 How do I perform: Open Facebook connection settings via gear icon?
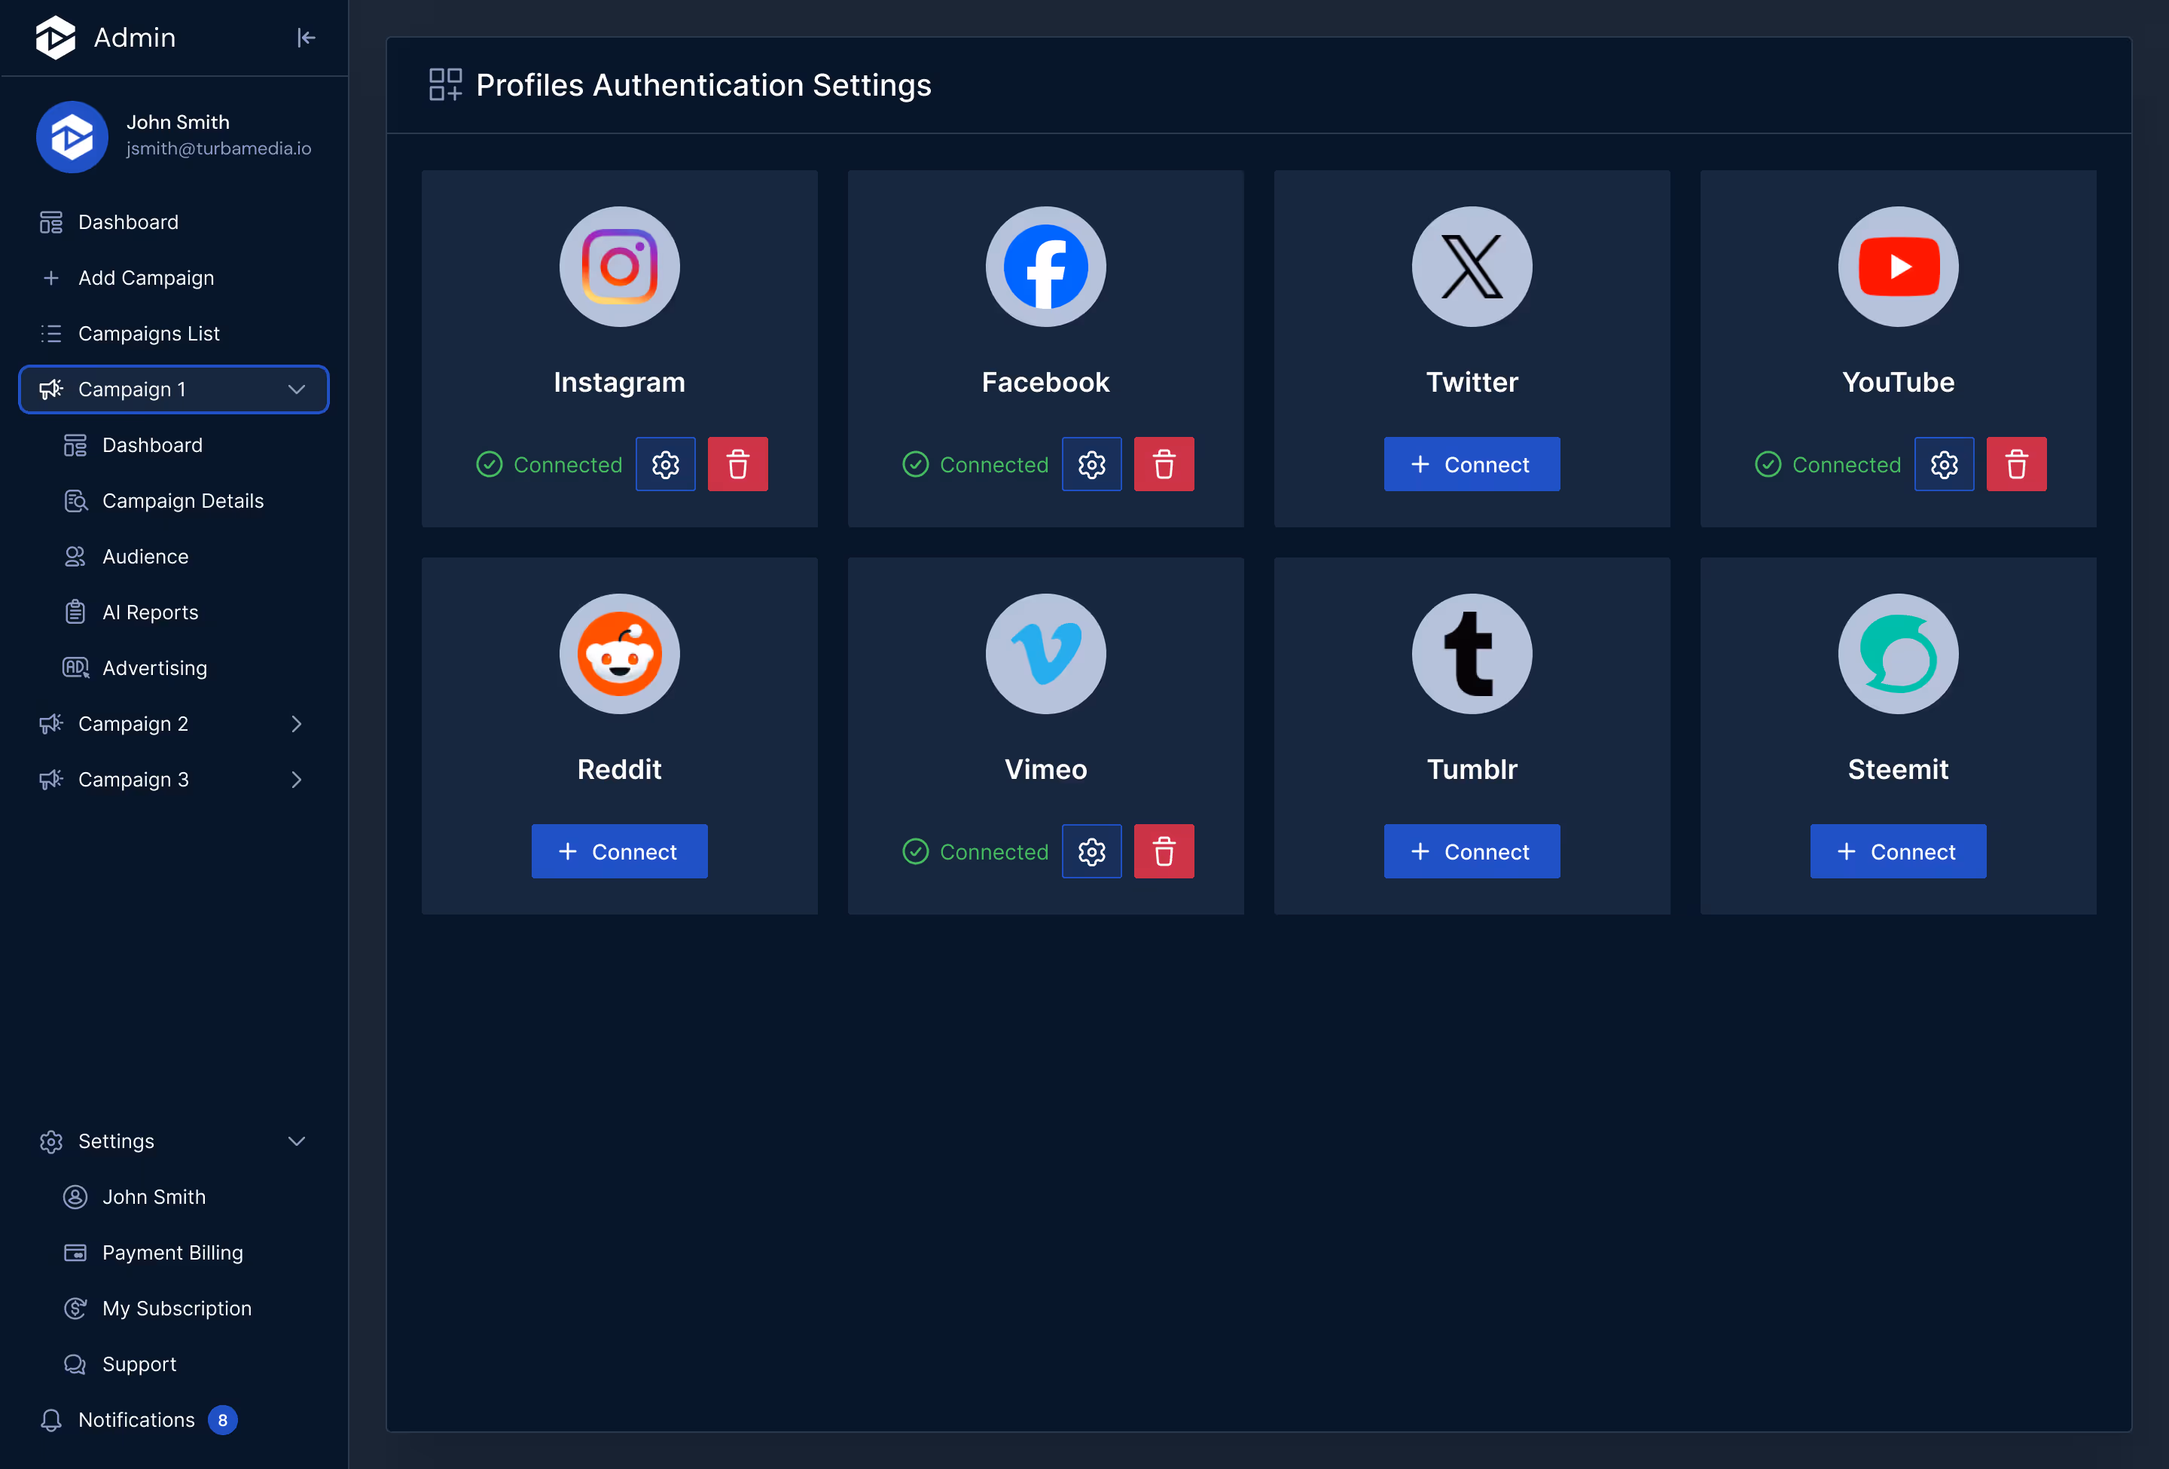(x=1091, y=464)
